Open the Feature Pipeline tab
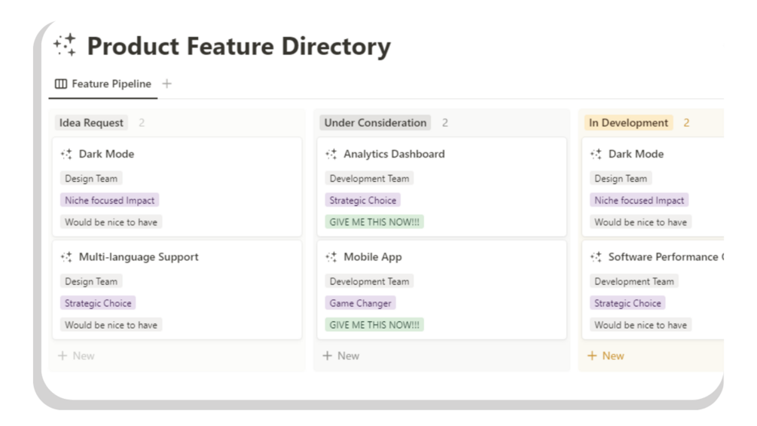Image resolution: width=757 pixels, height=426 pixels. click(x=111, y=84)
